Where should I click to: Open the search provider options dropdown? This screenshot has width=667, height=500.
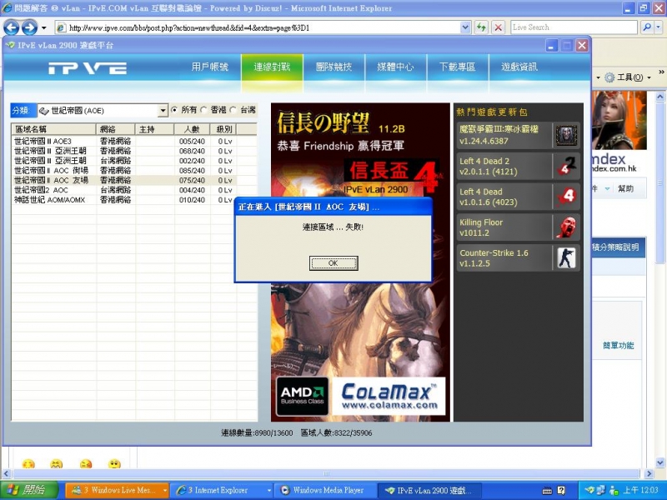[x=658, y=27]
